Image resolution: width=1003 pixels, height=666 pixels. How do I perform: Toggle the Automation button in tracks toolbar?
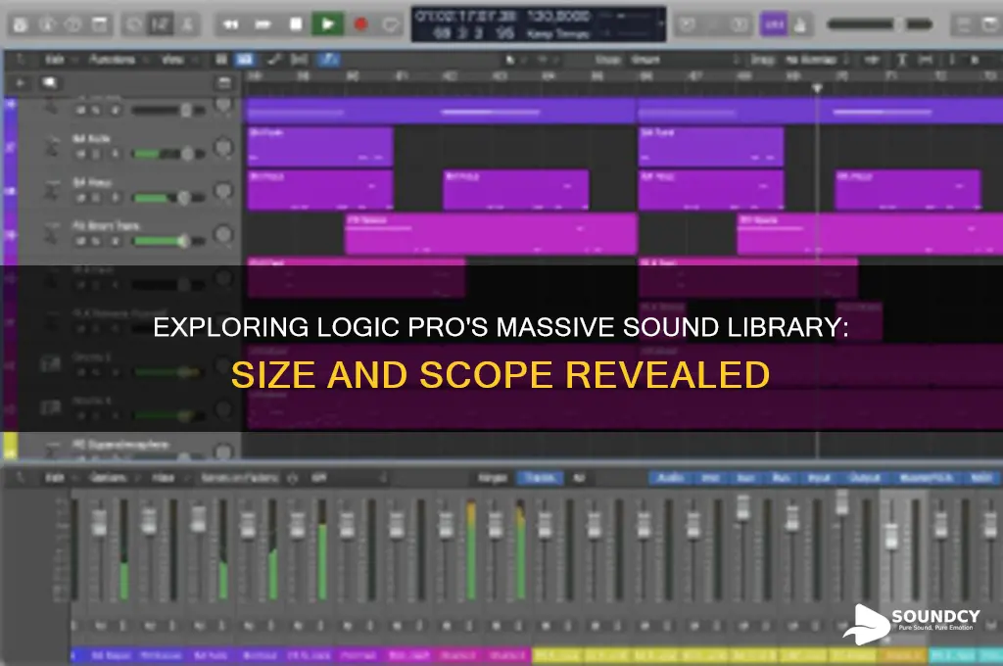coord(274,60)
